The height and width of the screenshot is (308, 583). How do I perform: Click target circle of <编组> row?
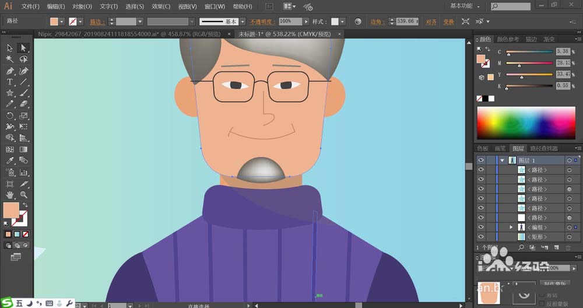pos(569,228)
